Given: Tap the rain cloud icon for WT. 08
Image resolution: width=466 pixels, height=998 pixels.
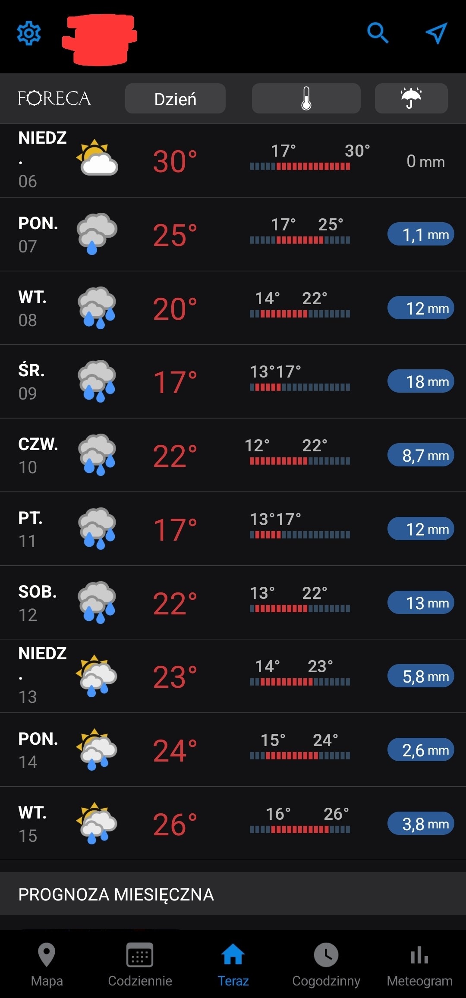Looking at the screenshot, I should pos(97,308).
